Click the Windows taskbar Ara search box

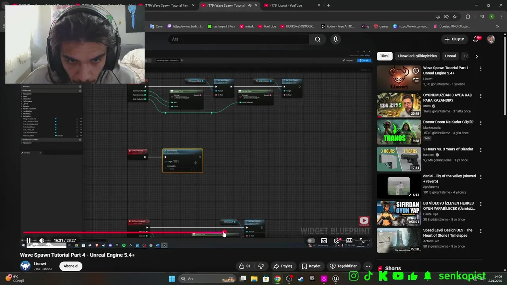click(207, 279)
